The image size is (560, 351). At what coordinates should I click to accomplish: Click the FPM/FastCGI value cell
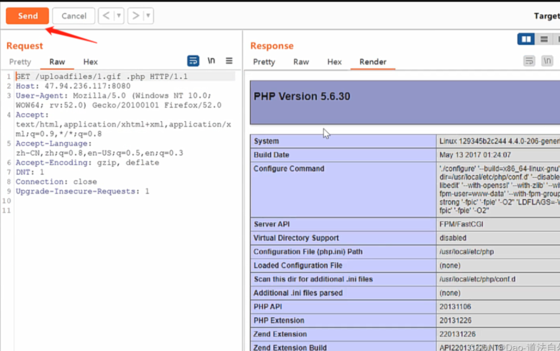pyautogui.click(x=462, y=224)
